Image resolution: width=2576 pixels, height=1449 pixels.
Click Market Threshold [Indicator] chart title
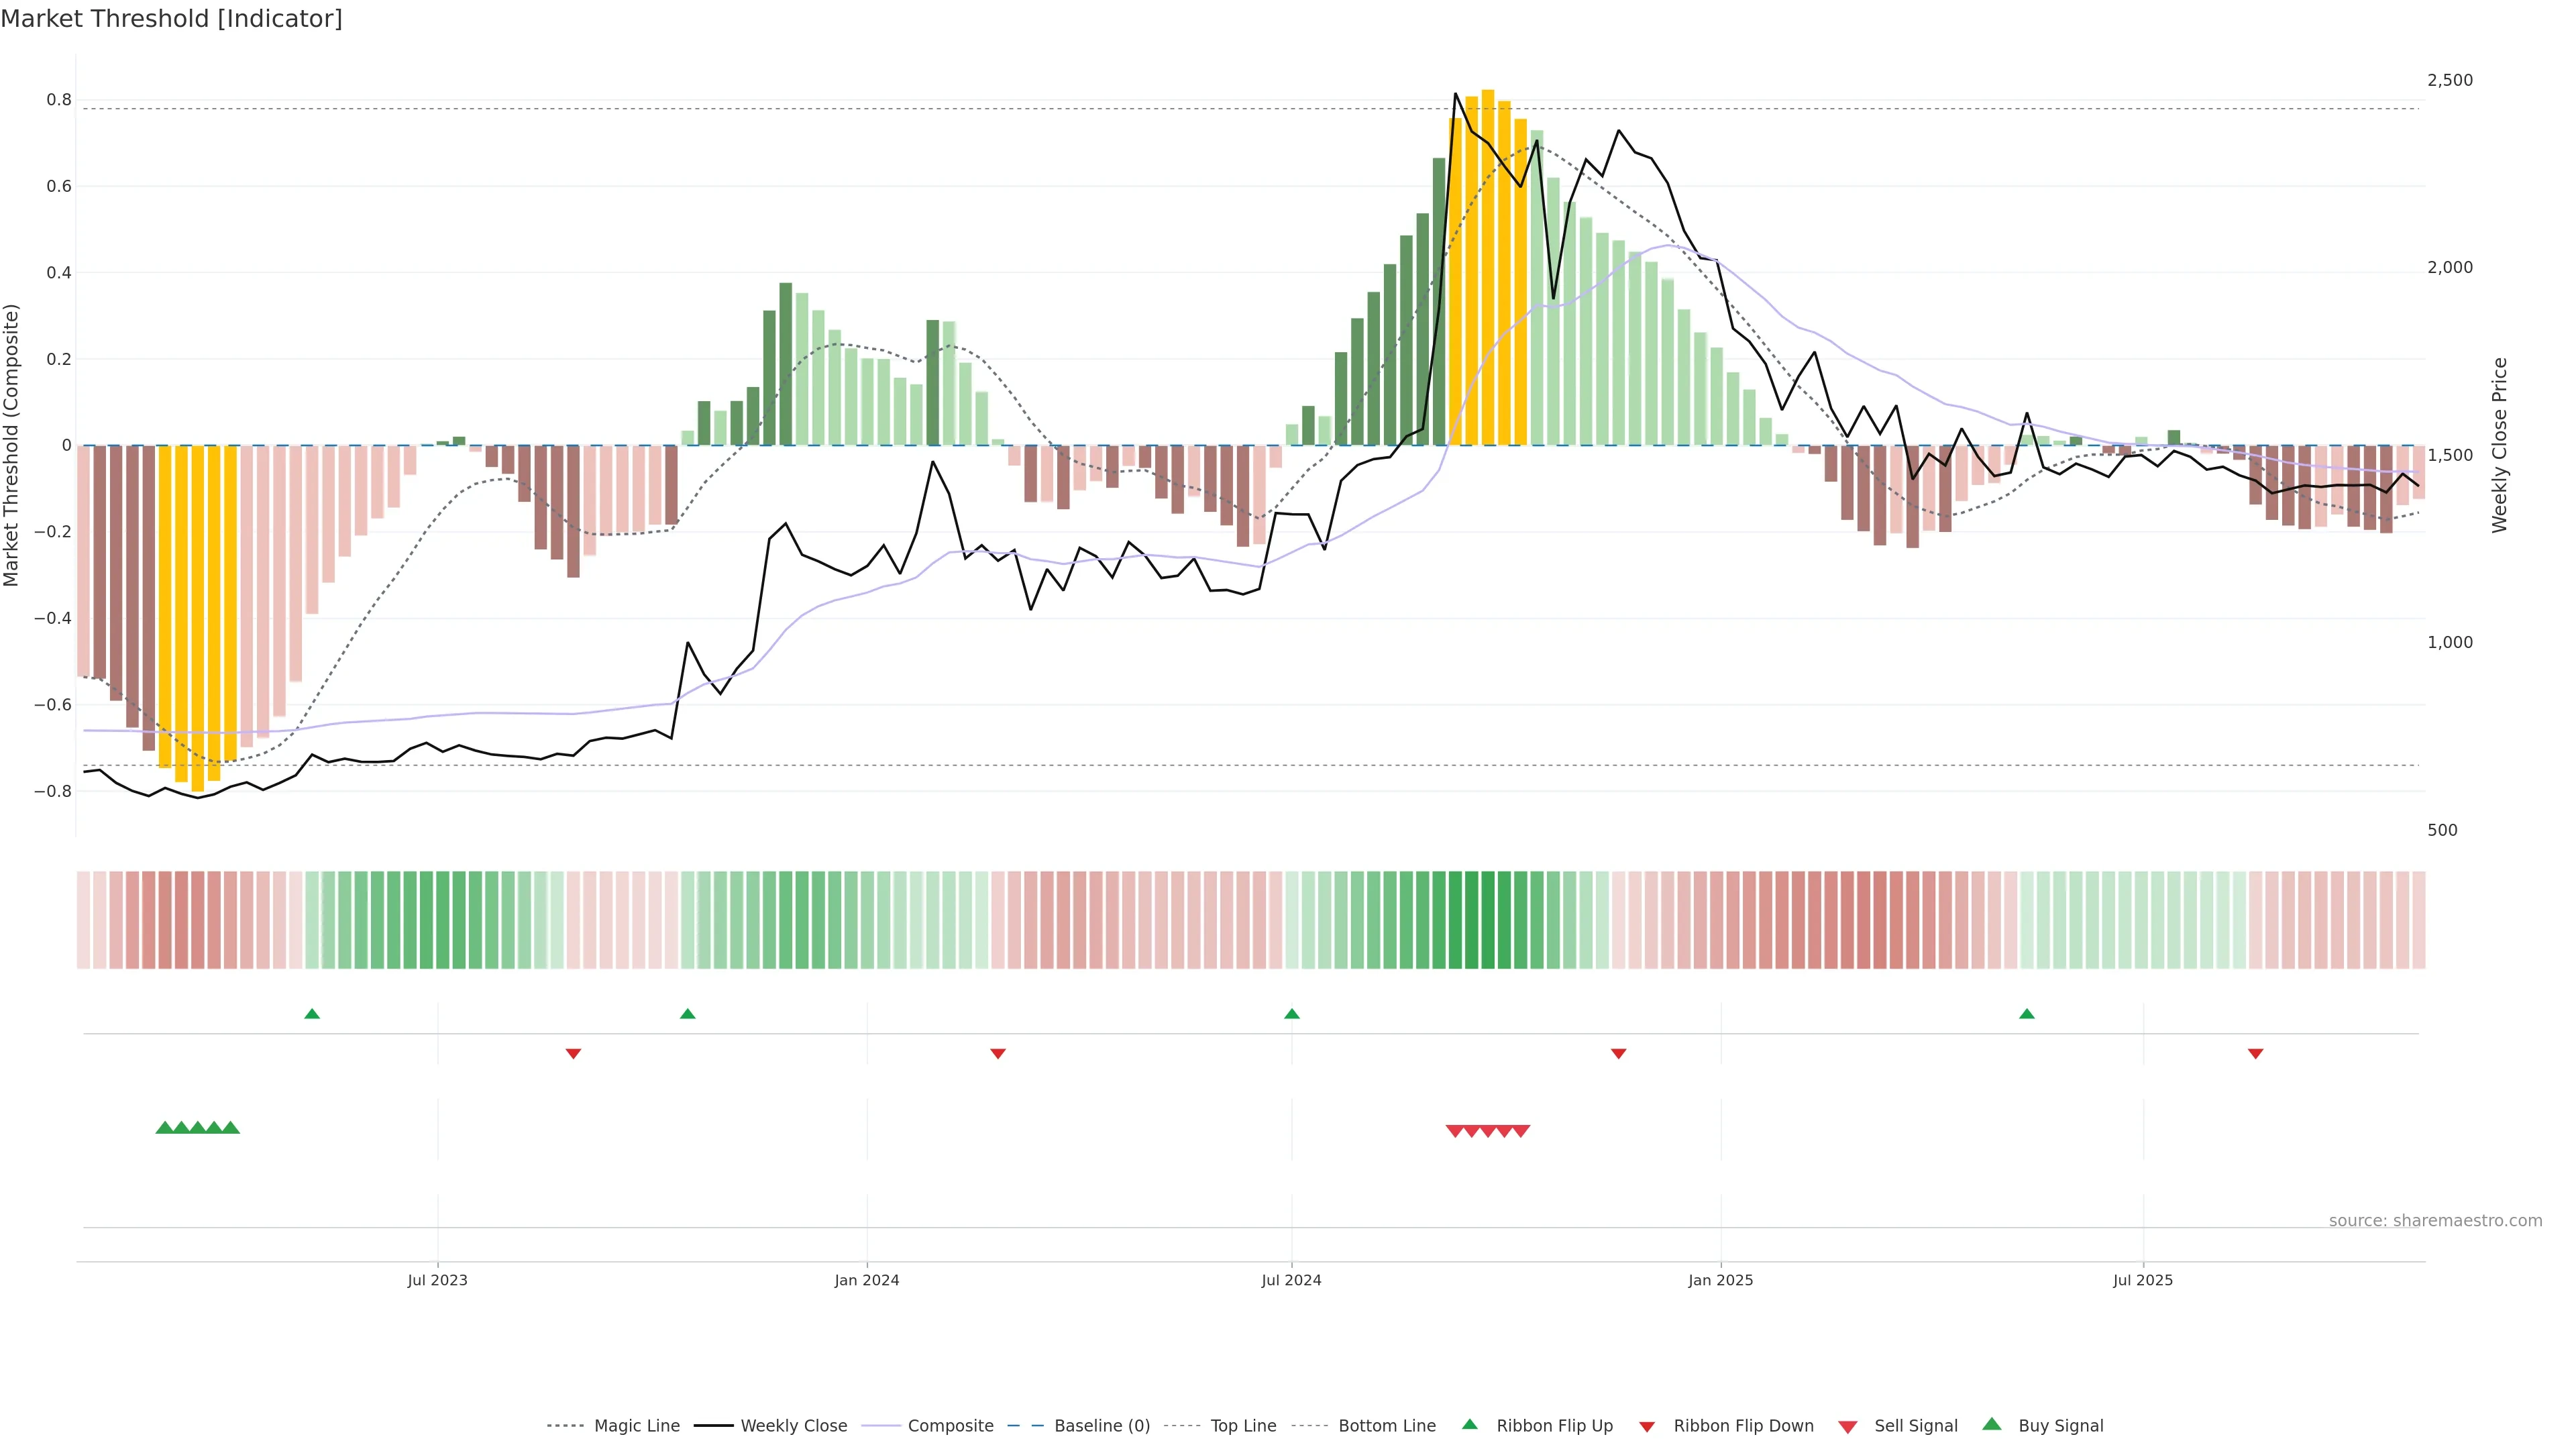171,19
